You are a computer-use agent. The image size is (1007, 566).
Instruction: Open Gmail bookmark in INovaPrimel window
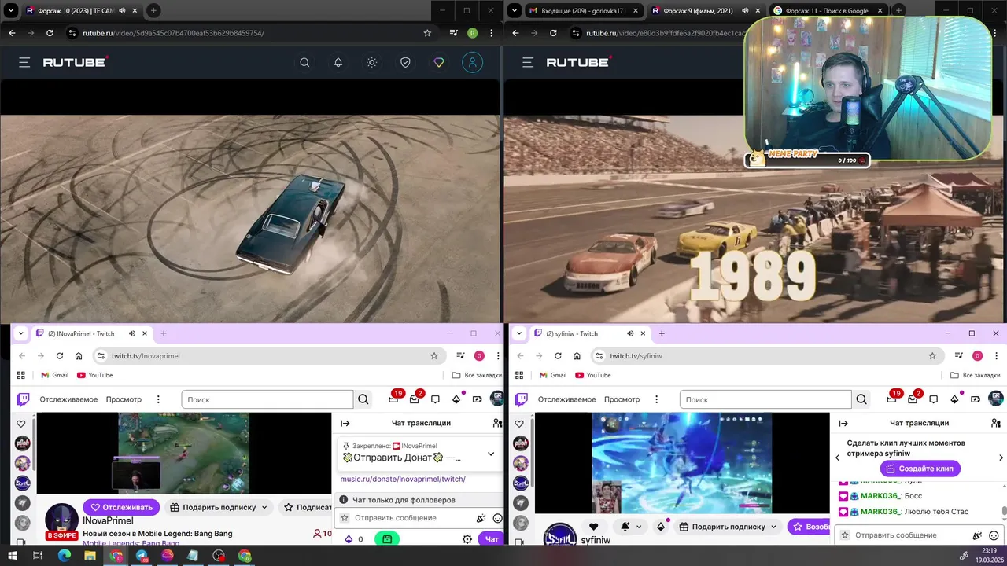55,375
